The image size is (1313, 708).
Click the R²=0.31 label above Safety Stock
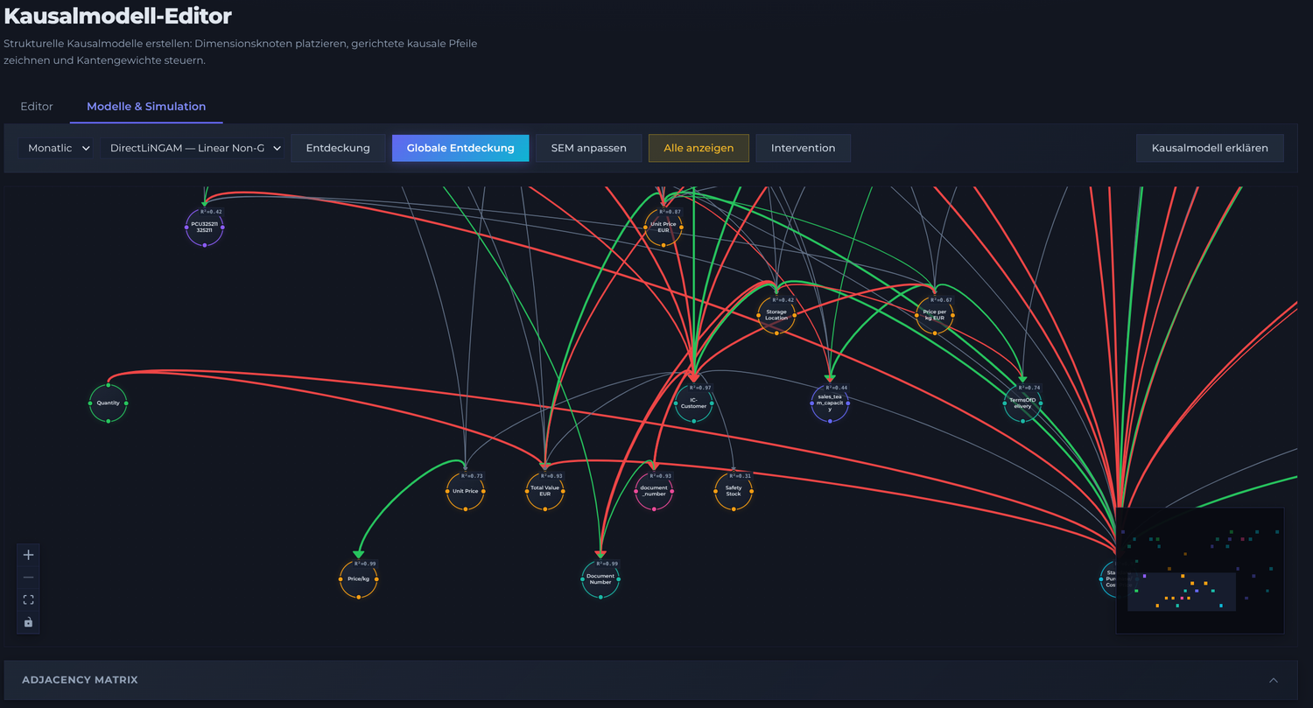point(741,476)
